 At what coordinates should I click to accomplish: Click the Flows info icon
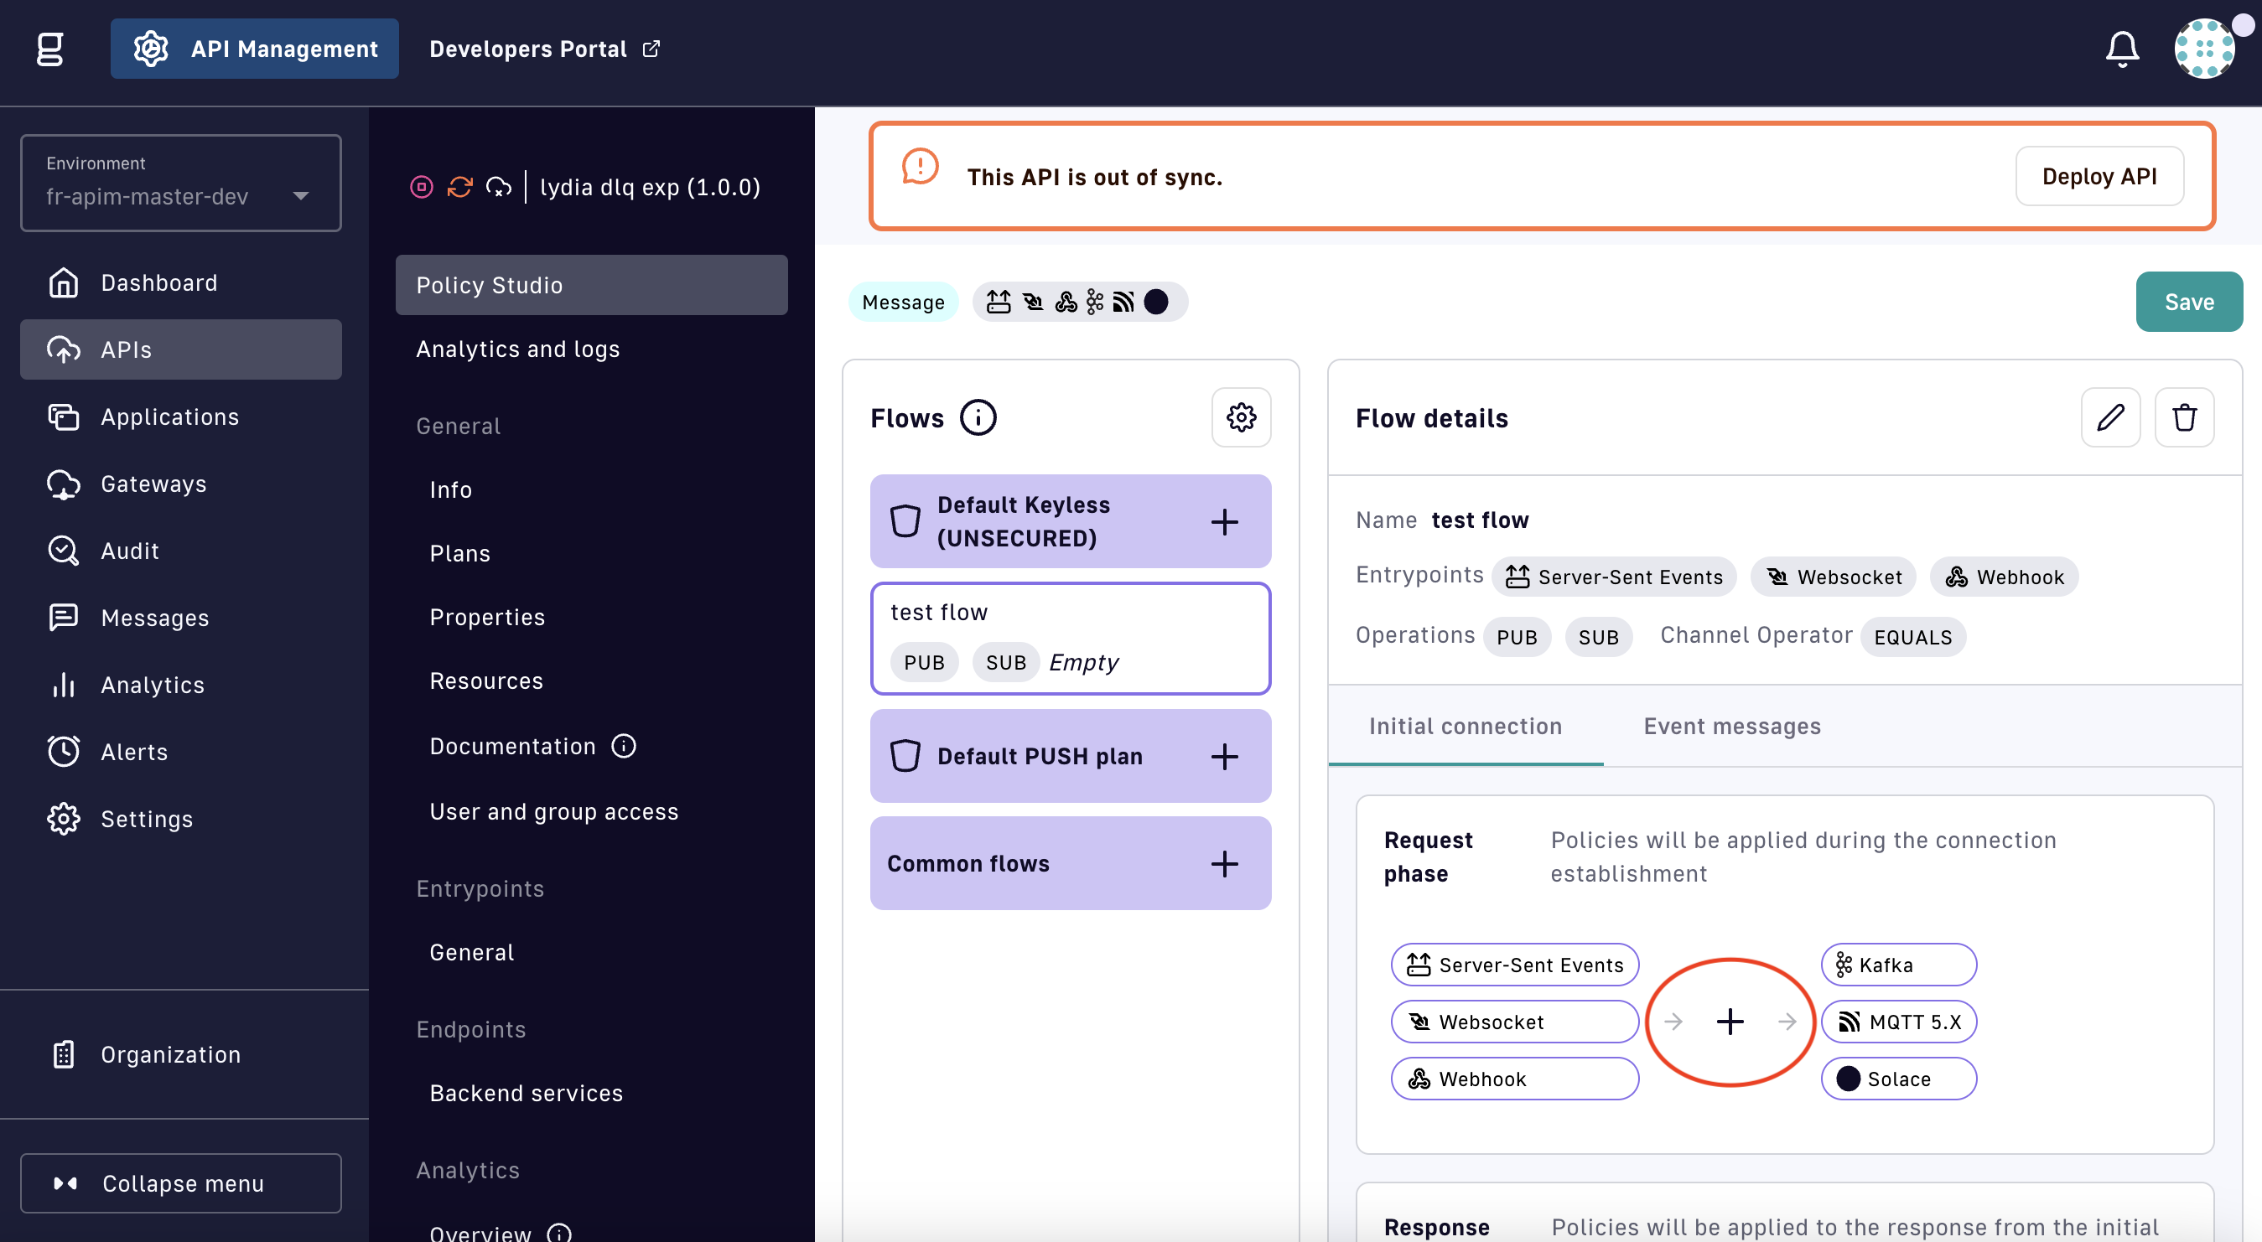pyautogui.click(x=978, y=418)
